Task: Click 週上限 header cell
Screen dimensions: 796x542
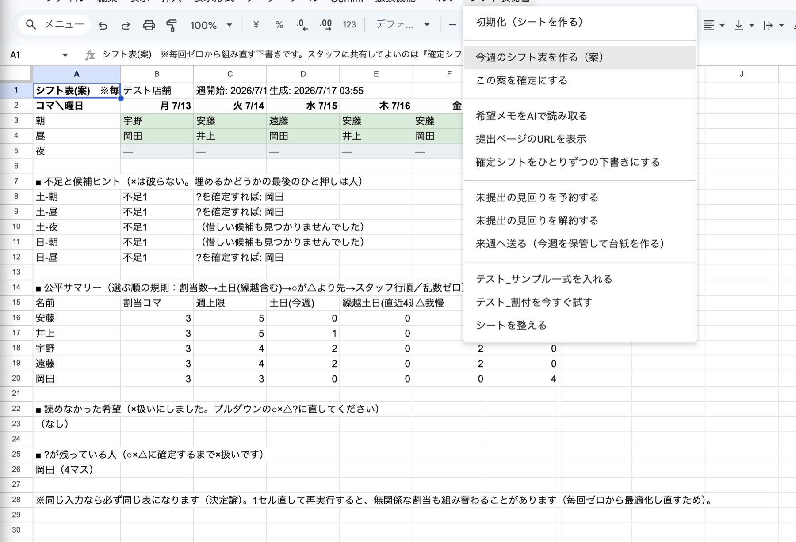Action: pos(230,303)
